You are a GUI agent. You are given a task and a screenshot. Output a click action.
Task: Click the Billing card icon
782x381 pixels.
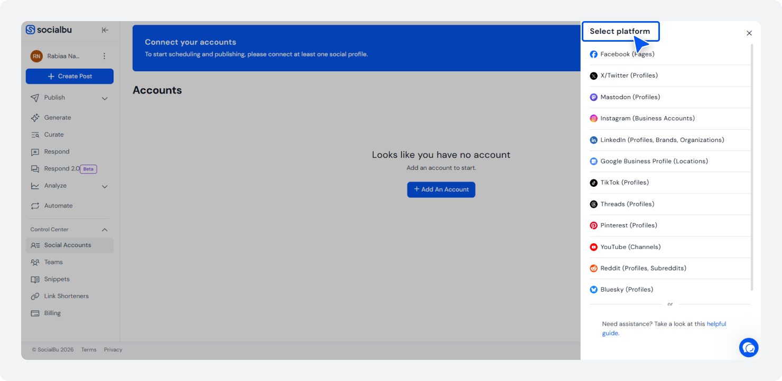(x=35, y=313)
